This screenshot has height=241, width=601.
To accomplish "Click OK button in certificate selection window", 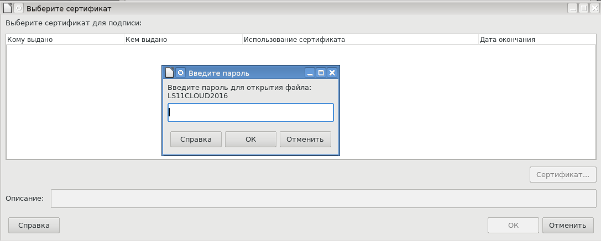I will coord(513,226).
